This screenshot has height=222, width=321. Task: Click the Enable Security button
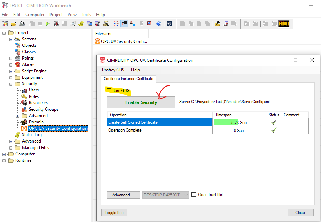pos(141,102)
